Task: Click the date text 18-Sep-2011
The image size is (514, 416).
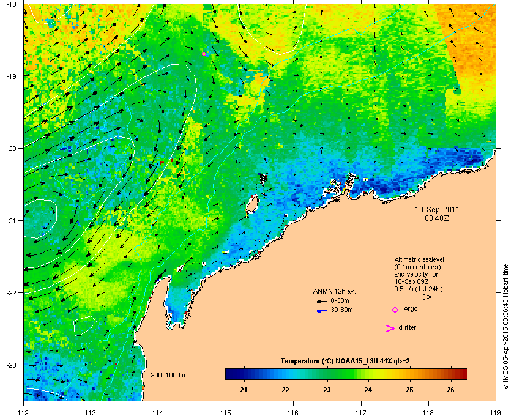Action: (x=437, y=210)
